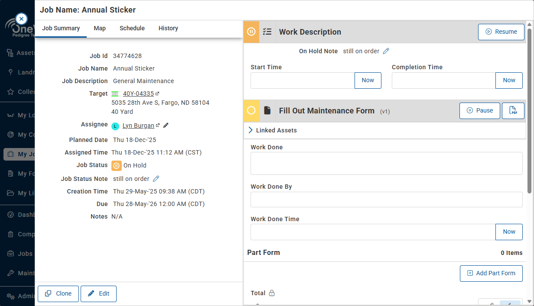Set Work Done Time to Now
This screenshot has width=534, height=306.
coord(509,232)
